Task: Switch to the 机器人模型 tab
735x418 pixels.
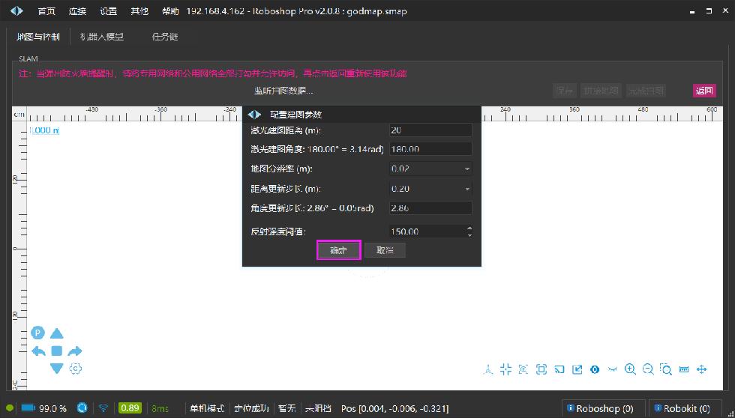Action: coord(102,37)
